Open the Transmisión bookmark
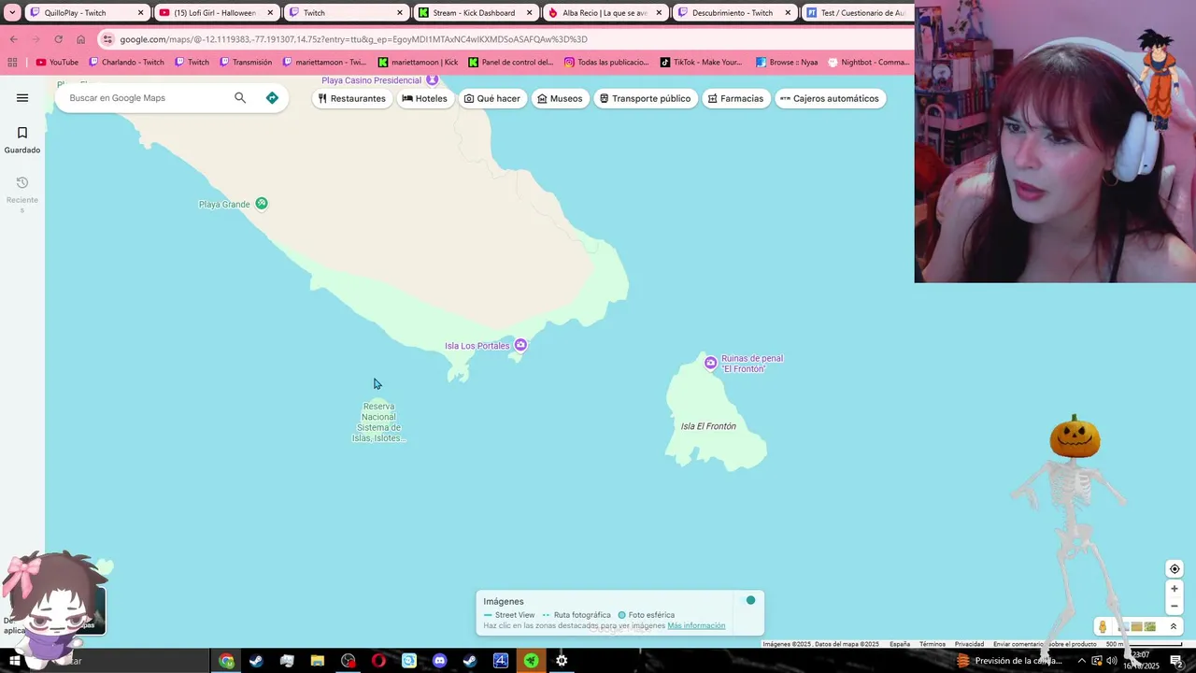This screenshot has height=673, width=1196. pos(246,63)
